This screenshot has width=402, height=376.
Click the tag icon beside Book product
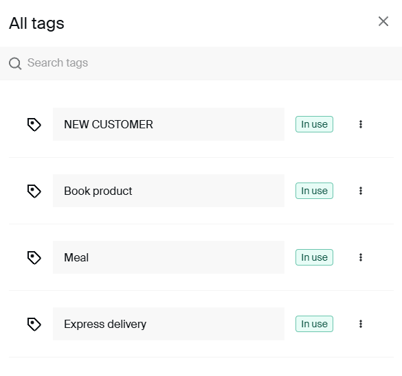click(34, 191)
